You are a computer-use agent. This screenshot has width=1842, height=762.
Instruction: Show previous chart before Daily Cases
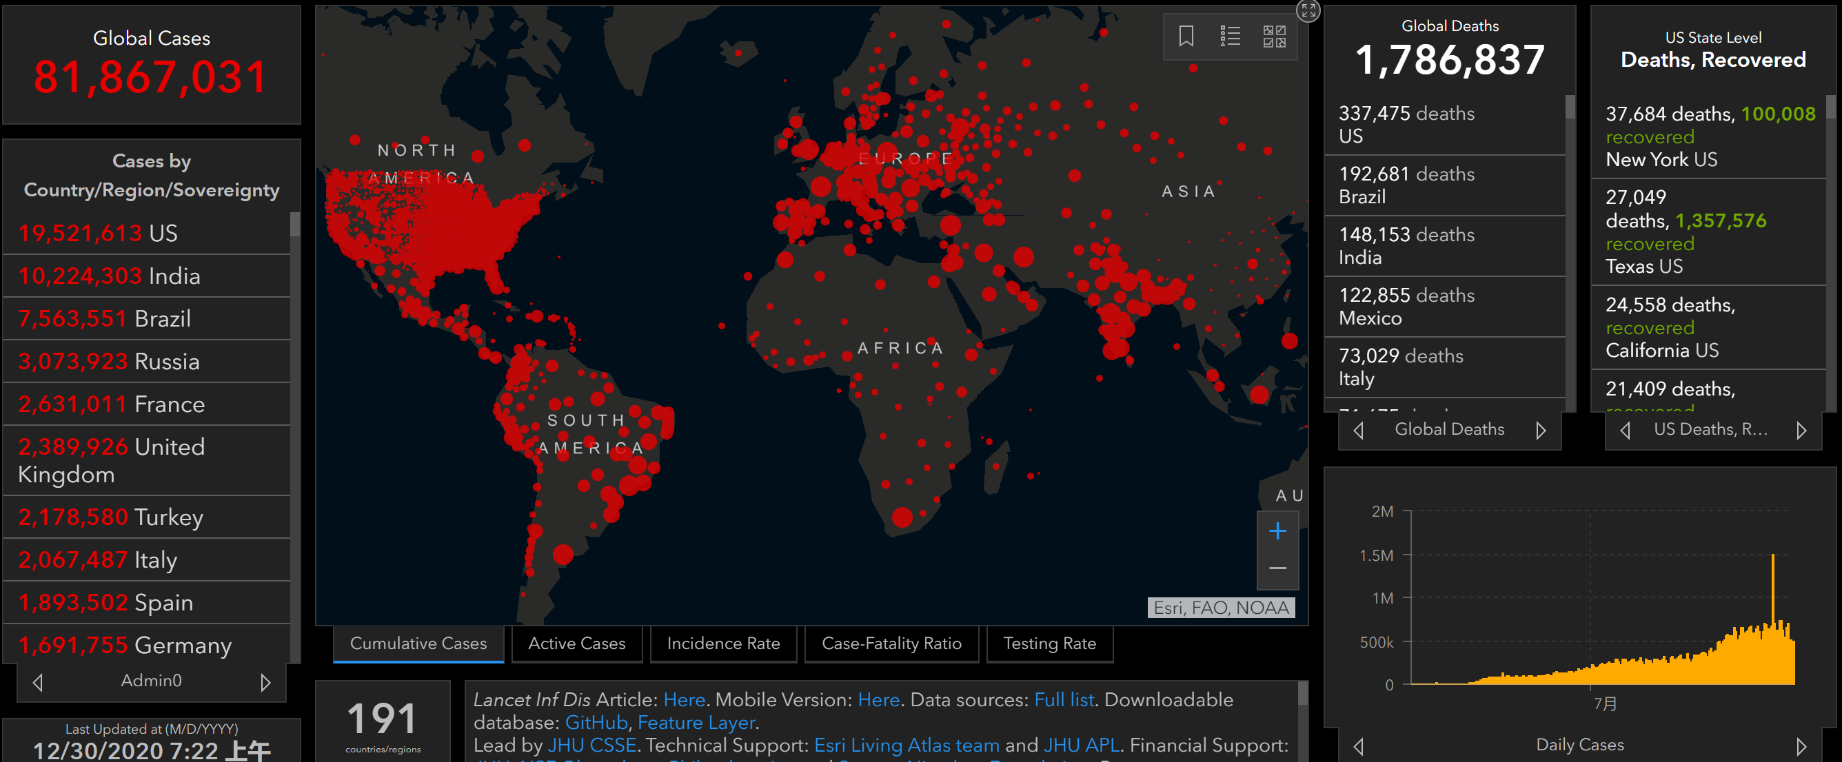point(1359,746)
